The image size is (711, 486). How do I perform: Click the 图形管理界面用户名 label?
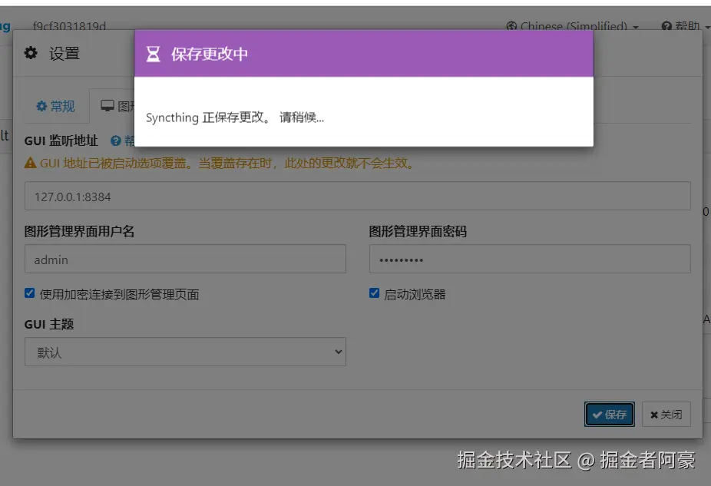pyautogui.click(x=79, y=232)
